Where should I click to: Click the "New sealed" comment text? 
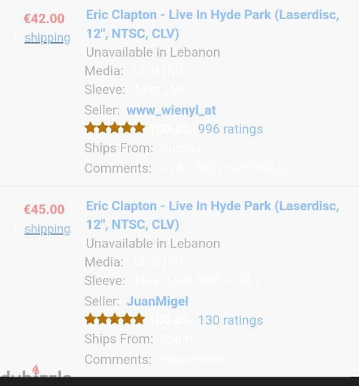(x=192, y=360)
